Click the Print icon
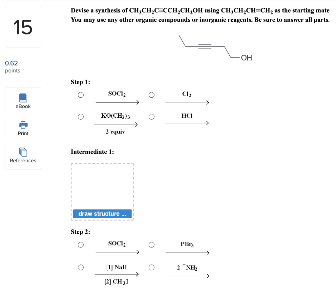The width and height of the screenshot is (336, 293). pos(23,125)
